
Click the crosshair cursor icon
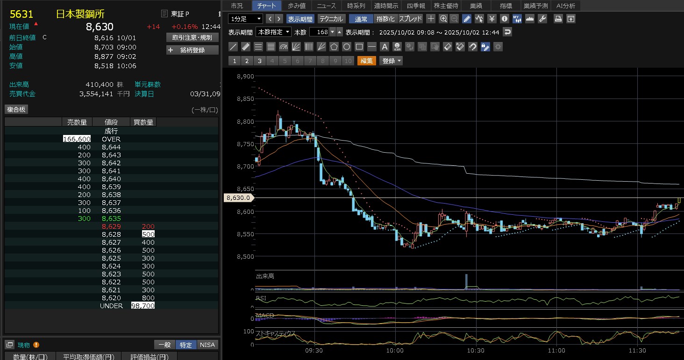coord(431,19)
